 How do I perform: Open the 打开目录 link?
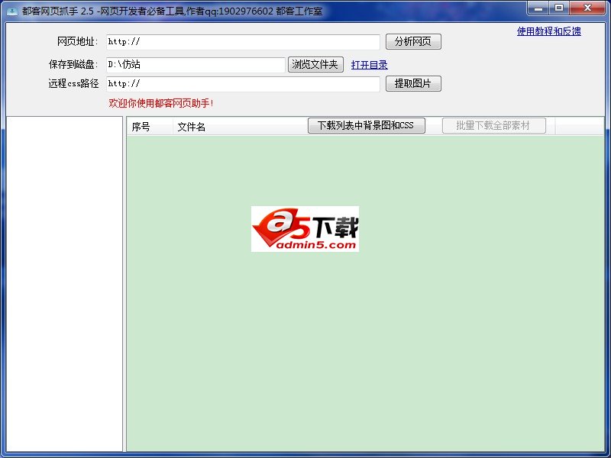pos(370,65)
